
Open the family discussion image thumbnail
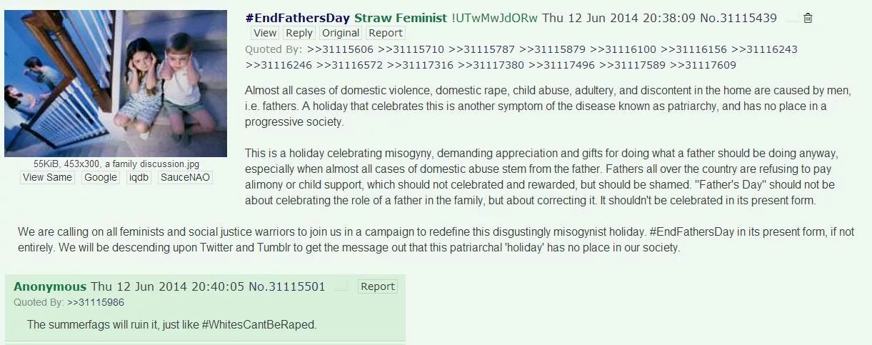pos(116,83)
